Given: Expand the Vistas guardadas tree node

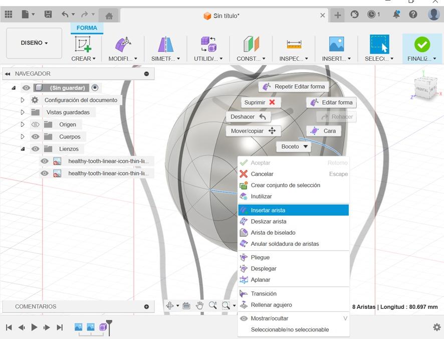Looking at the screenshot, I should (23, 112).
